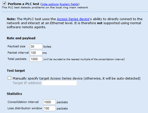This screenshot has height=113, width=148.
Task: Click the Total packets input field
Action: [36, 59]
